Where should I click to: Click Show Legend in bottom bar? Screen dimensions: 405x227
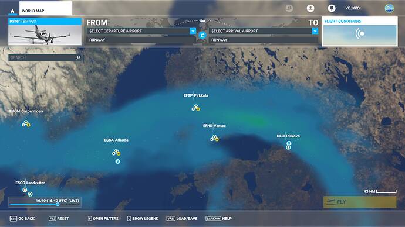pyautogui.click(x=143, y=218)
